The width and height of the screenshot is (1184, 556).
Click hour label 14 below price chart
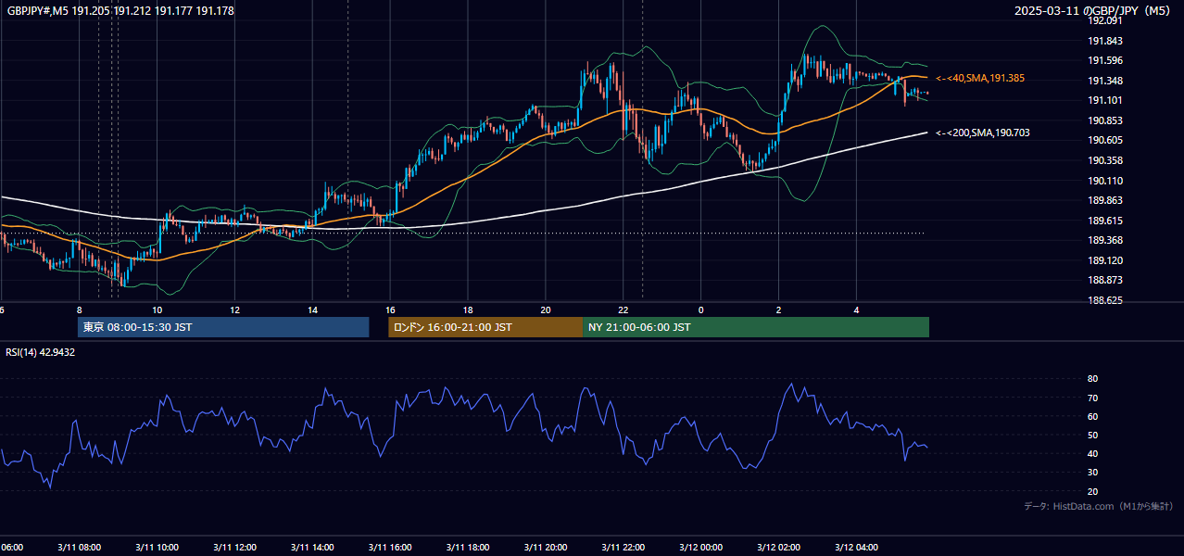pyautogui.click(x=313, y=310)
